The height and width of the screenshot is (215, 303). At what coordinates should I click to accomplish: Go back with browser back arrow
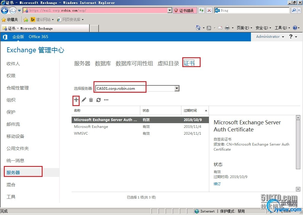click(x=5, y=10)
